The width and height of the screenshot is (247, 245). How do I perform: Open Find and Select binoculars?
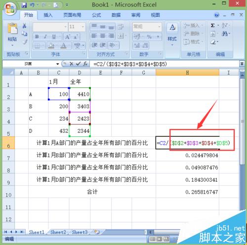225,34
